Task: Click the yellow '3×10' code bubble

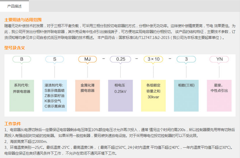Action: pyautogui.click(x=153, y=59)
